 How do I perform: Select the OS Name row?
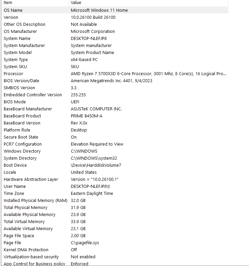tap(115, 10)
